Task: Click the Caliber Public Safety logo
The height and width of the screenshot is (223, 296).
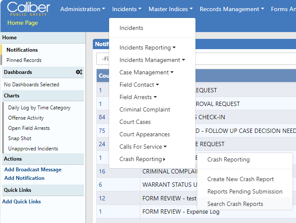Action: tap(28, 9)
